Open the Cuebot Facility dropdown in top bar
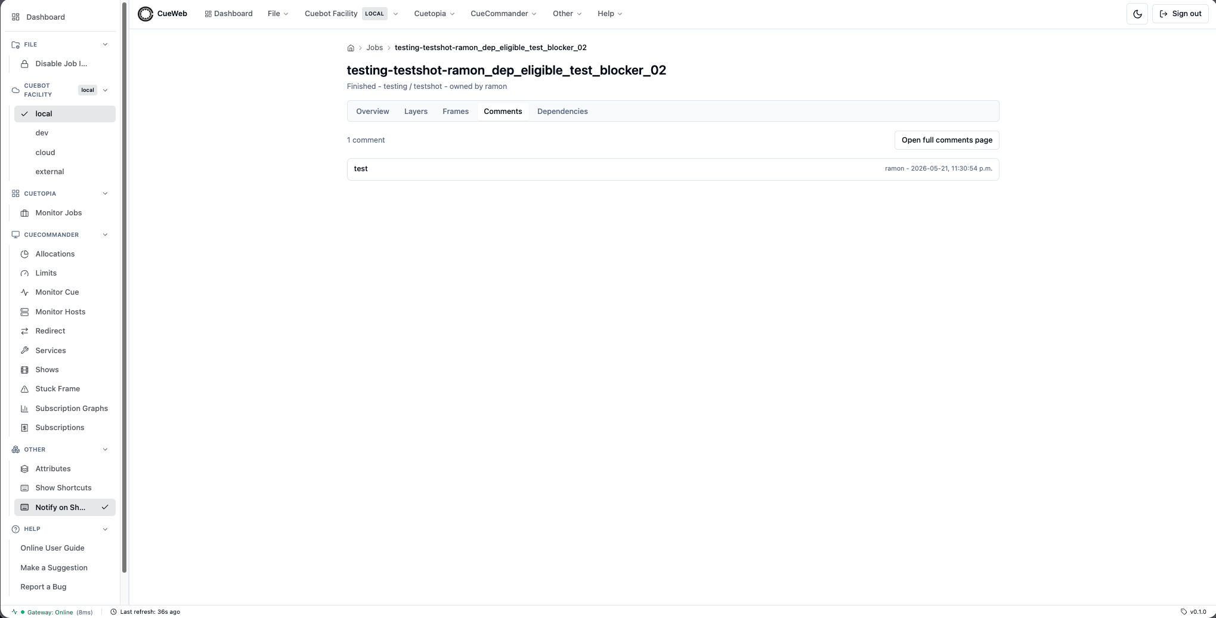Screen dimensions: 1216x618 [x=351, y=14]
